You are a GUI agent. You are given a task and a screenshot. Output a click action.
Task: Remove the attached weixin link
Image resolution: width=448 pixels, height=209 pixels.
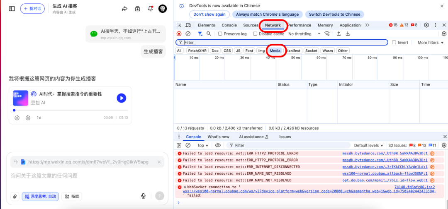[159, 162]
